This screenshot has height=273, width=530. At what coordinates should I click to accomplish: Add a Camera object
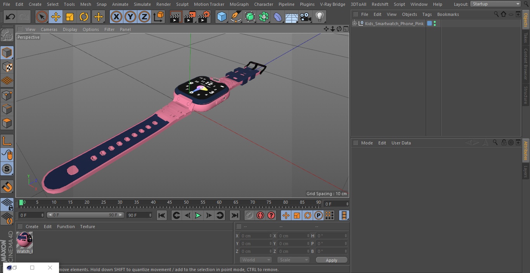click(306, 17)
